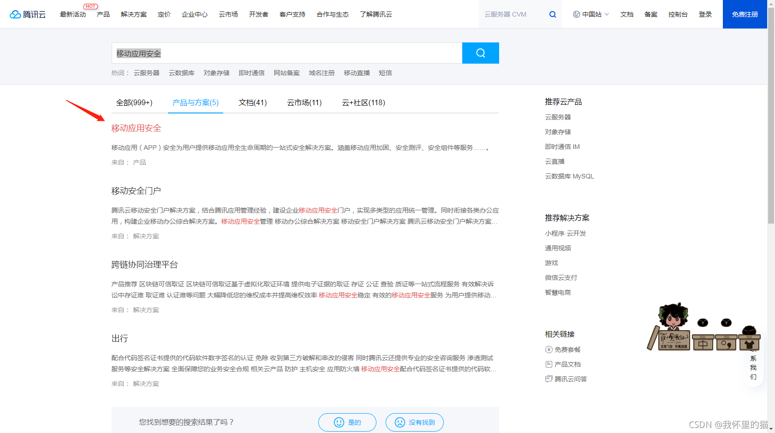The height and width of the screenshot is (433, 775).
Task: Open the 了解腾讯云 navigation menu
Action: (376, 14)
